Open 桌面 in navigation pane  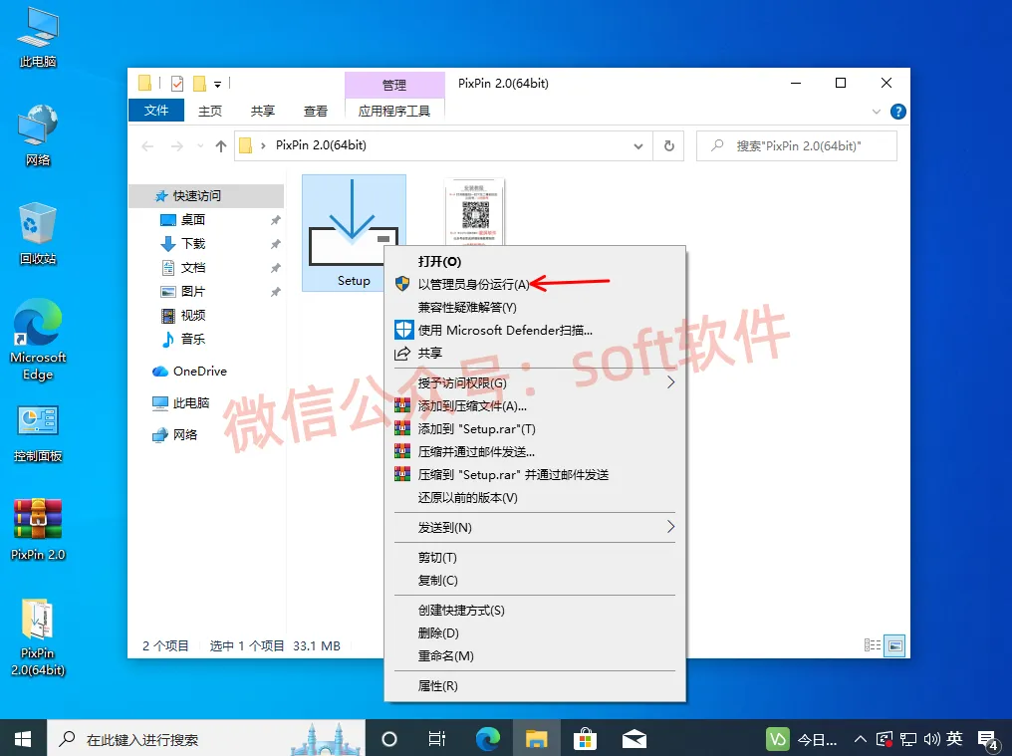click(193, 219)
